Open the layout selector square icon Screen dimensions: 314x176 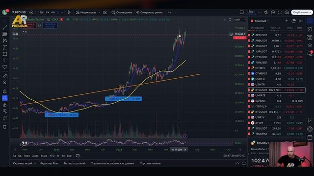(242, 12)
